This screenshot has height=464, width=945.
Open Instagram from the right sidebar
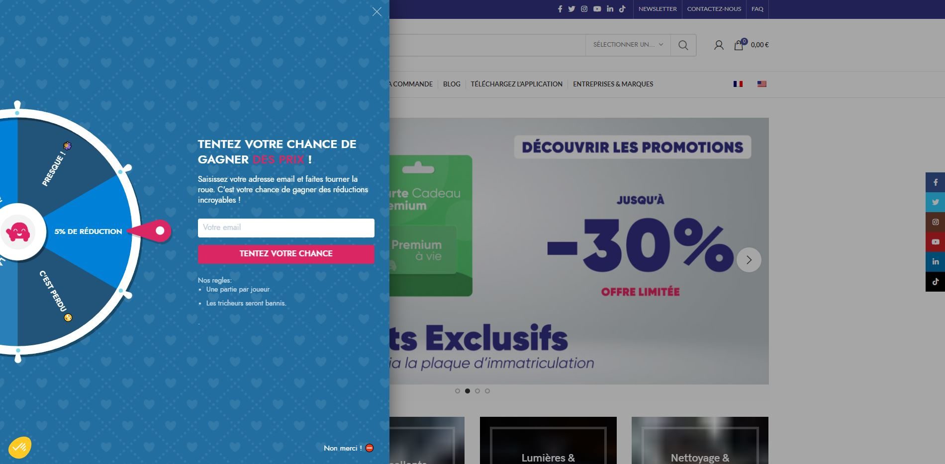(x=935, y=222)
